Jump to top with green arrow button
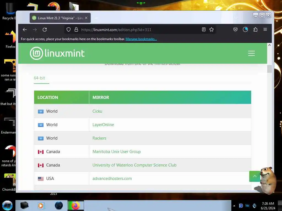 [255, 176]
